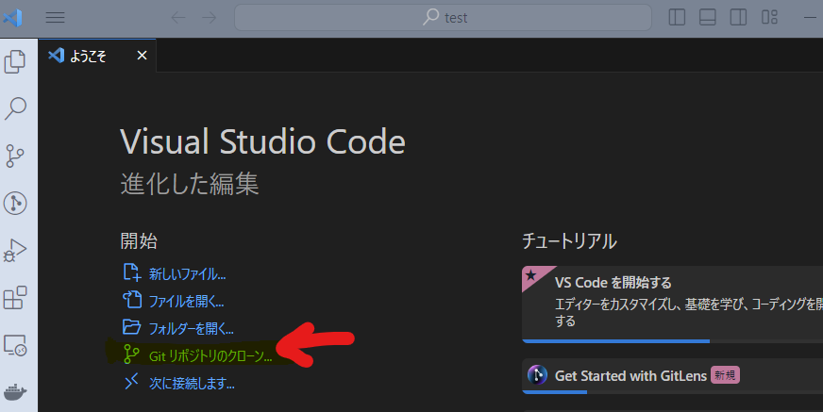
Task: Toggle the primary side bar layout icon
Action: (677, 17)
